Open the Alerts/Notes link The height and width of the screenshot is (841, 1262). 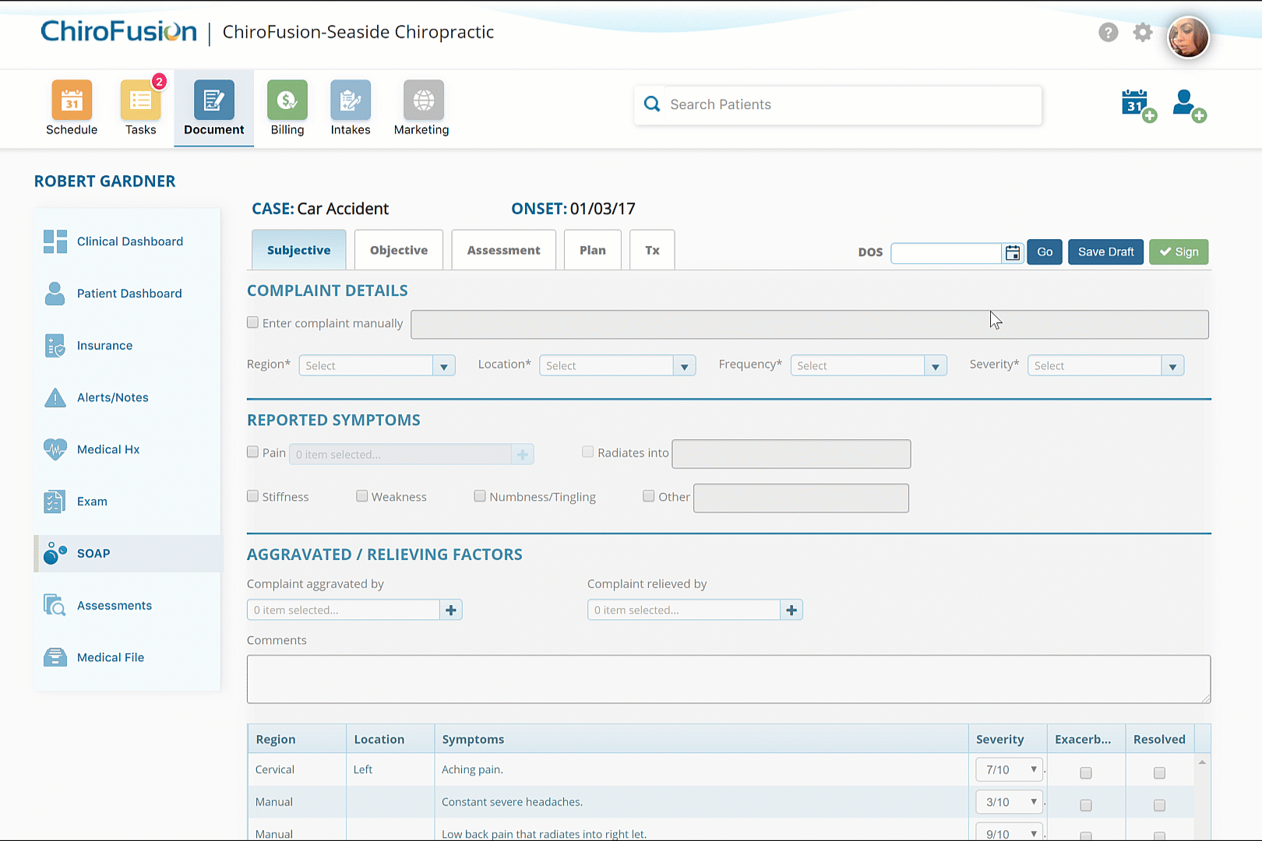point(113,398)
